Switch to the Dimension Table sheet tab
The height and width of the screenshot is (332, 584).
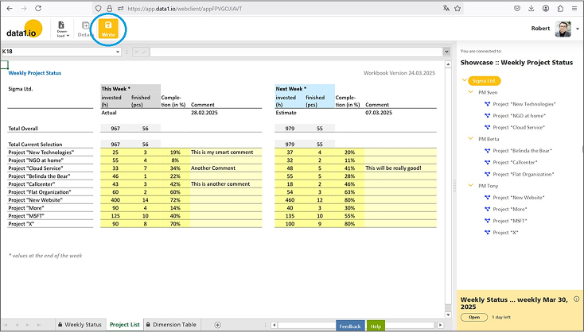pyautogui.click(x=172, y=325)
